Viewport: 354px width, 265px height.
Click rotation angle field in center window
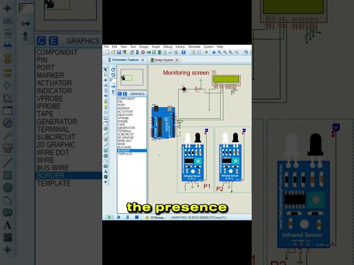pyautogui.click(x=113, y=80)
